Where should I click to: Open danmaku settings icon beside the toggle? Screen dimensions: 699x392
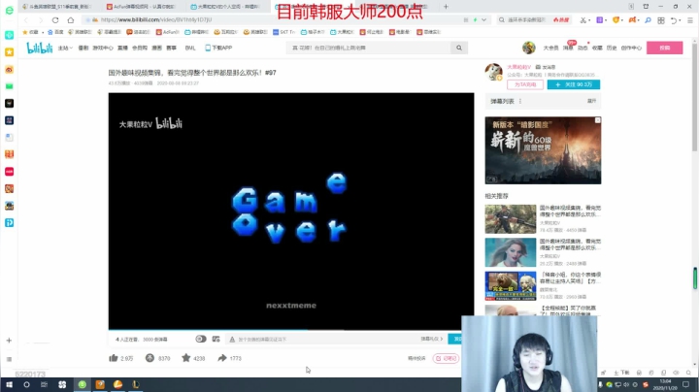click(216, 339)
